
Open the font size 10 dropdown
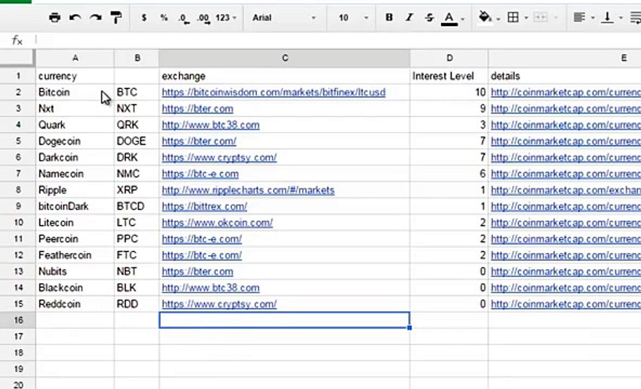pos(353,18)
